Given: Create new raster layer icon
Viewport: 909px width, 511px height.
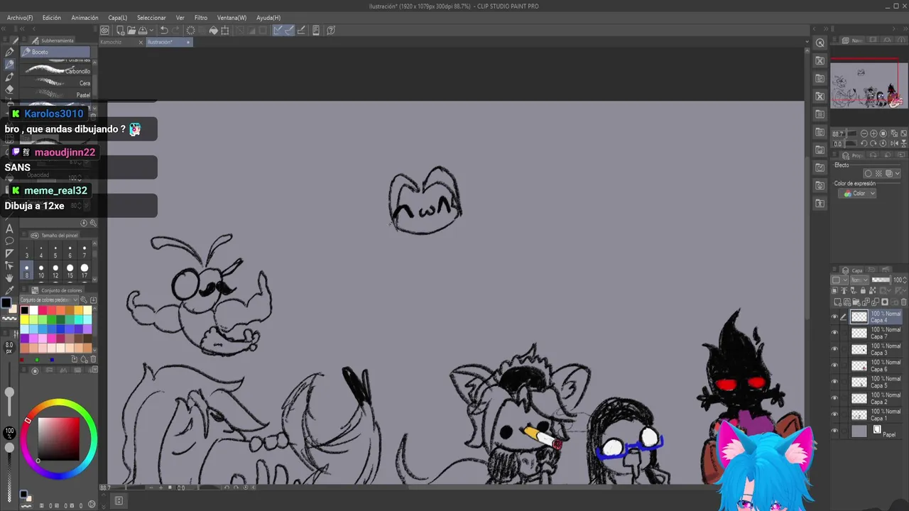Looking at the screenshot, I should pos(837,302).
